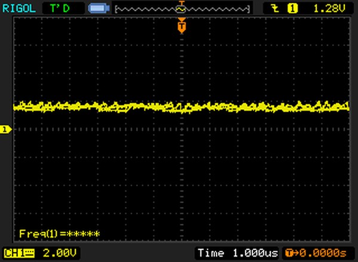This screenshot has width=358, height=262.
Task: Click the 2.00V vertical scale readout
Action: (58, 252)
